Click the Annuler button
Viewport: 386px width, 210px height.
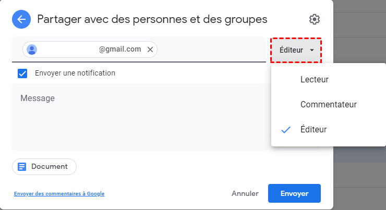tap(245, 193)
